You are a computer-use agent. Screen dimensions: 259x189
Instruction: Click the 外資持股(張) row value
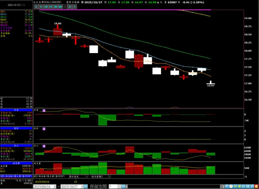point(27,116)
